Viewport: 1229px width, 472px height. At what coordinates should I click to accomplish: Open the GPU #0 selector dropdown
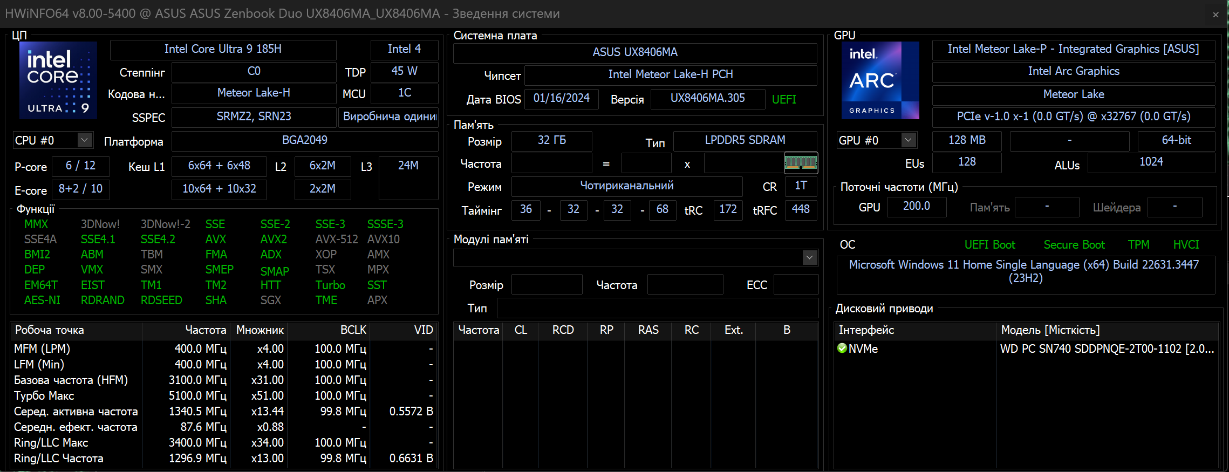click(x=909, y=140)
